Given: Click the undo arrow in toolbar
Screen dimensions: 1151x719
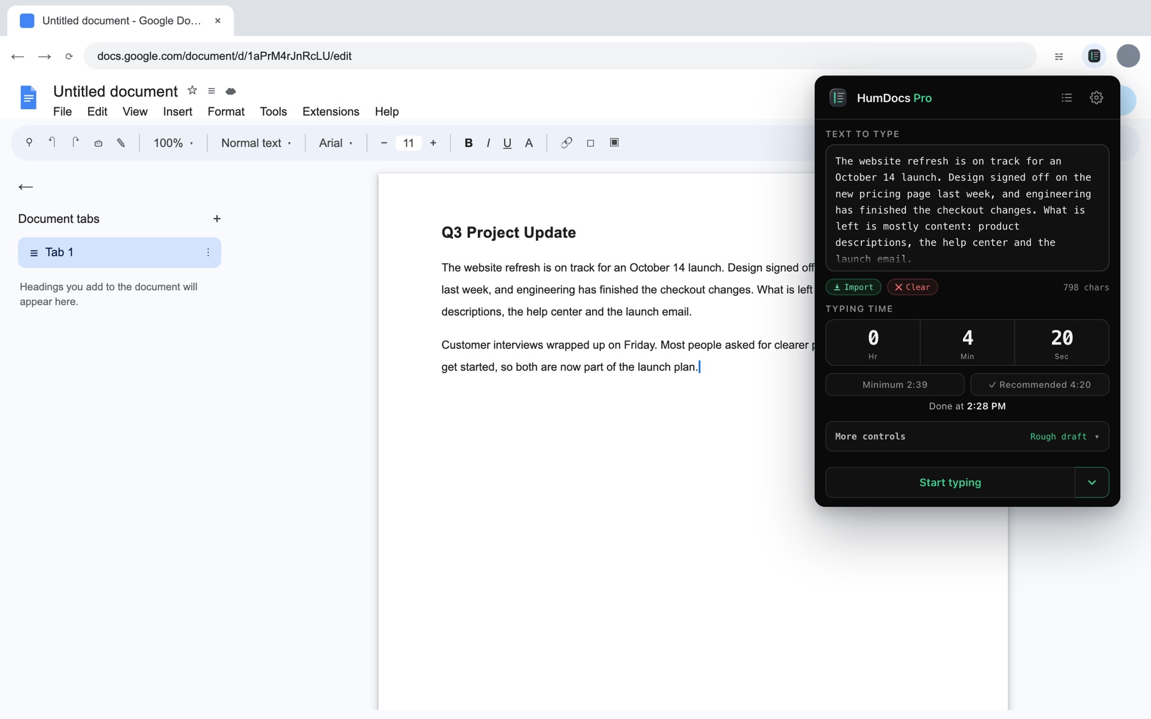Looking at the screenshot, I should pos(52,143).
